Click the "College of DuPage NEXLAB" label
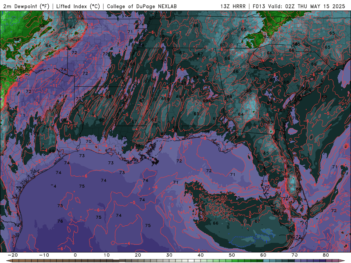The height and width of the screenshot is (263, 351). [x=142, y=6]
